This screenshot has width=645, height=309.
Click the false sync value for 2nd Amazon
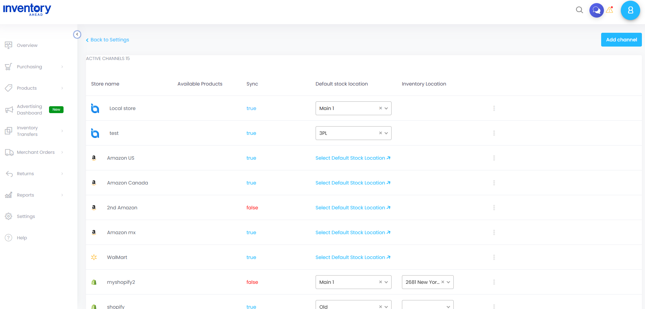(252, 208)
